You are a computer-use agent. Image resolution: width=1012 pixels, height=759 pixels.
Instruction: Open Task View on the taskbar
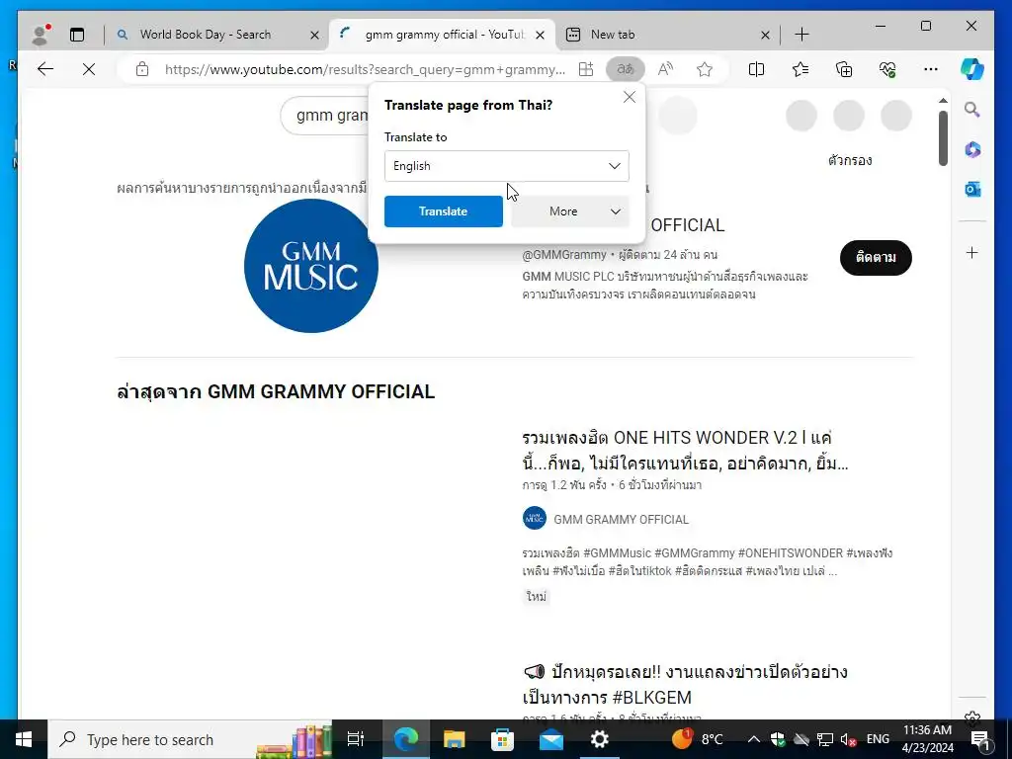pos(356,739)
